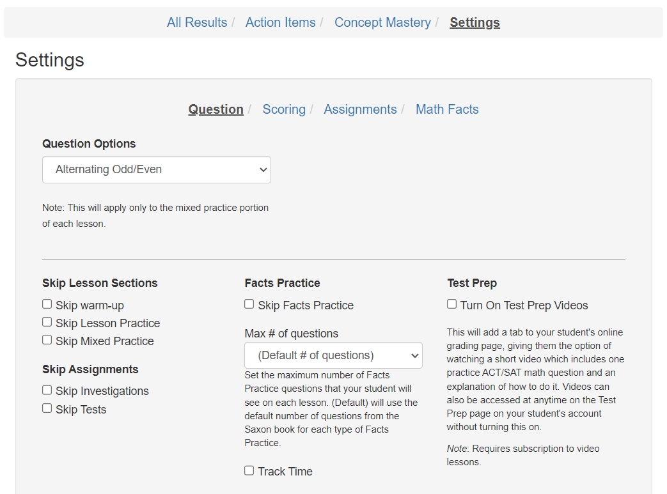The width and height of the screenshot is (667, 494).
Task: Click the Max # of questions label
Action: point(292,334)
